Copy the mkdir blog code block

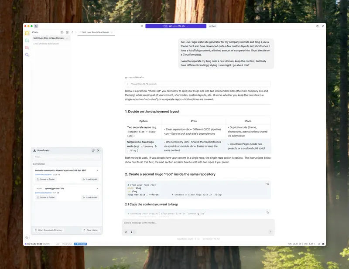tap(267, 184)
